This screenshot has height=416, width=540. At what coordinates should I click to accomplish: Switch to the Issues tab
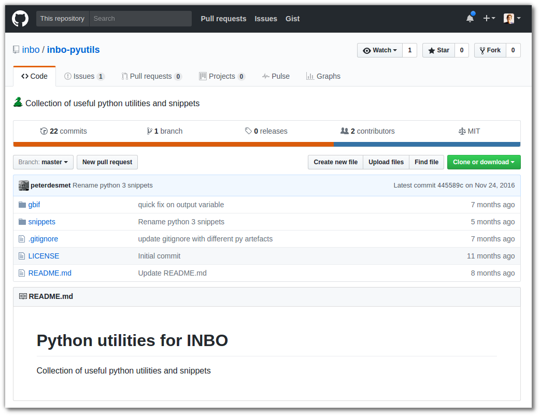tap(84, 76)
